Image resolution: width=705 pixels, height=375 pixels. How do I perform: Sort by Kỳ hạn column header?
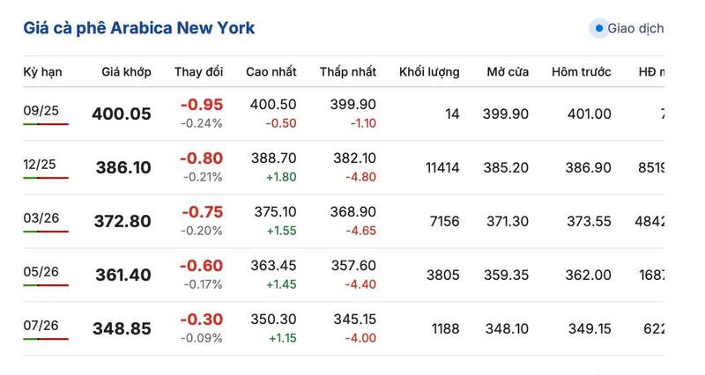[42, 71]
